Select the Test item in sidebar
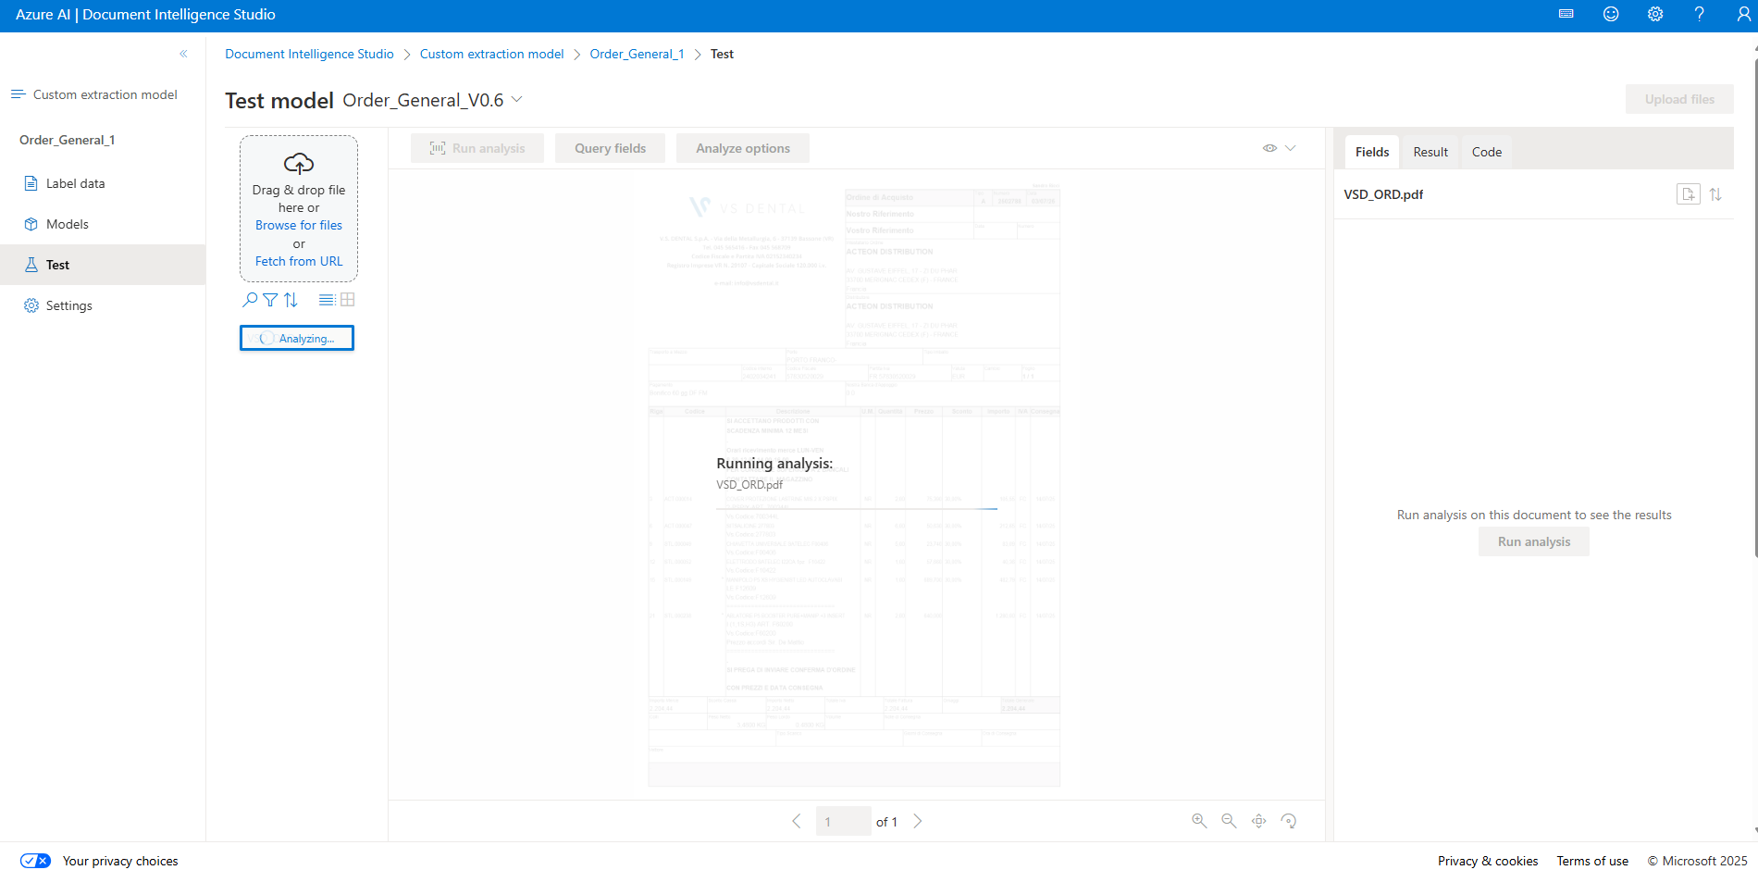Viewport: 1758px width, 870px height. pos(103,265)
